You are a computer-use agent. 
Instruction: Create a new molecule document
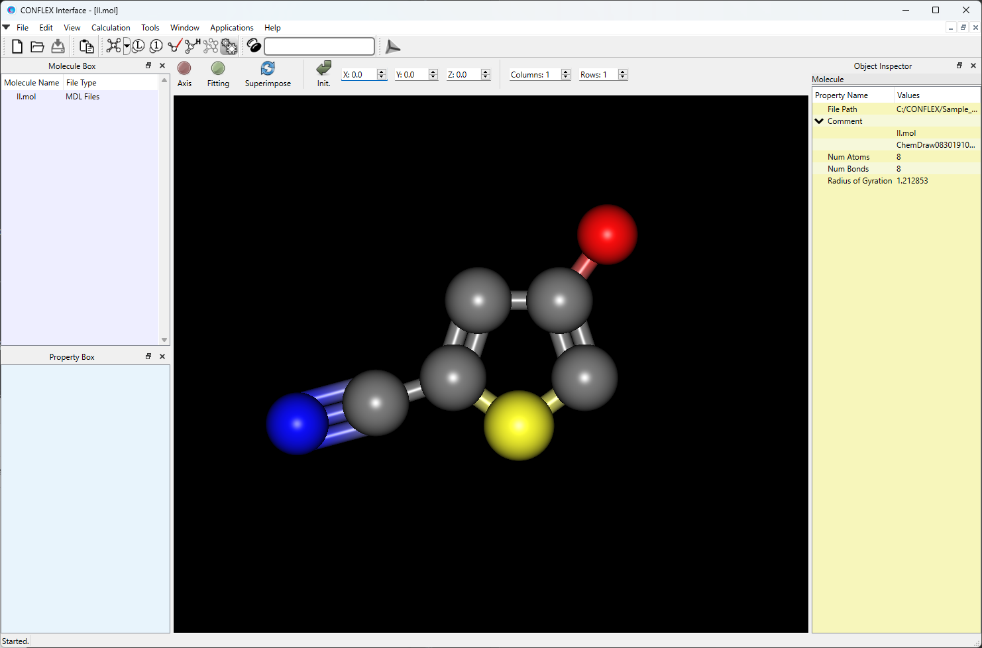pos(17,46)
